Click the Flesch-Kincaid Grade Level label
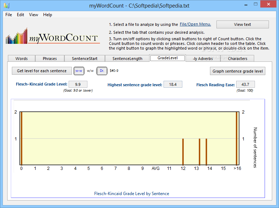279x208 pixels. click(x=42, y=84)
